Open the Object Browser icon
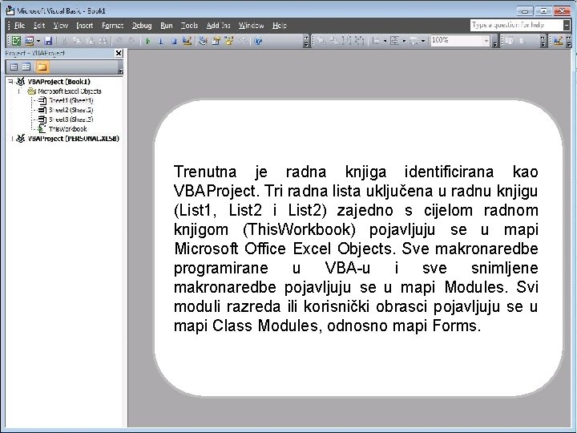Screen dimensions: 577x433 (x=229, y=41)
